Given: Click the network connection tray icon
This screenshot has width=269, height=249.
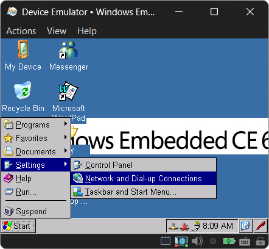Looking at the screenshot, I should tap(173, 226).
